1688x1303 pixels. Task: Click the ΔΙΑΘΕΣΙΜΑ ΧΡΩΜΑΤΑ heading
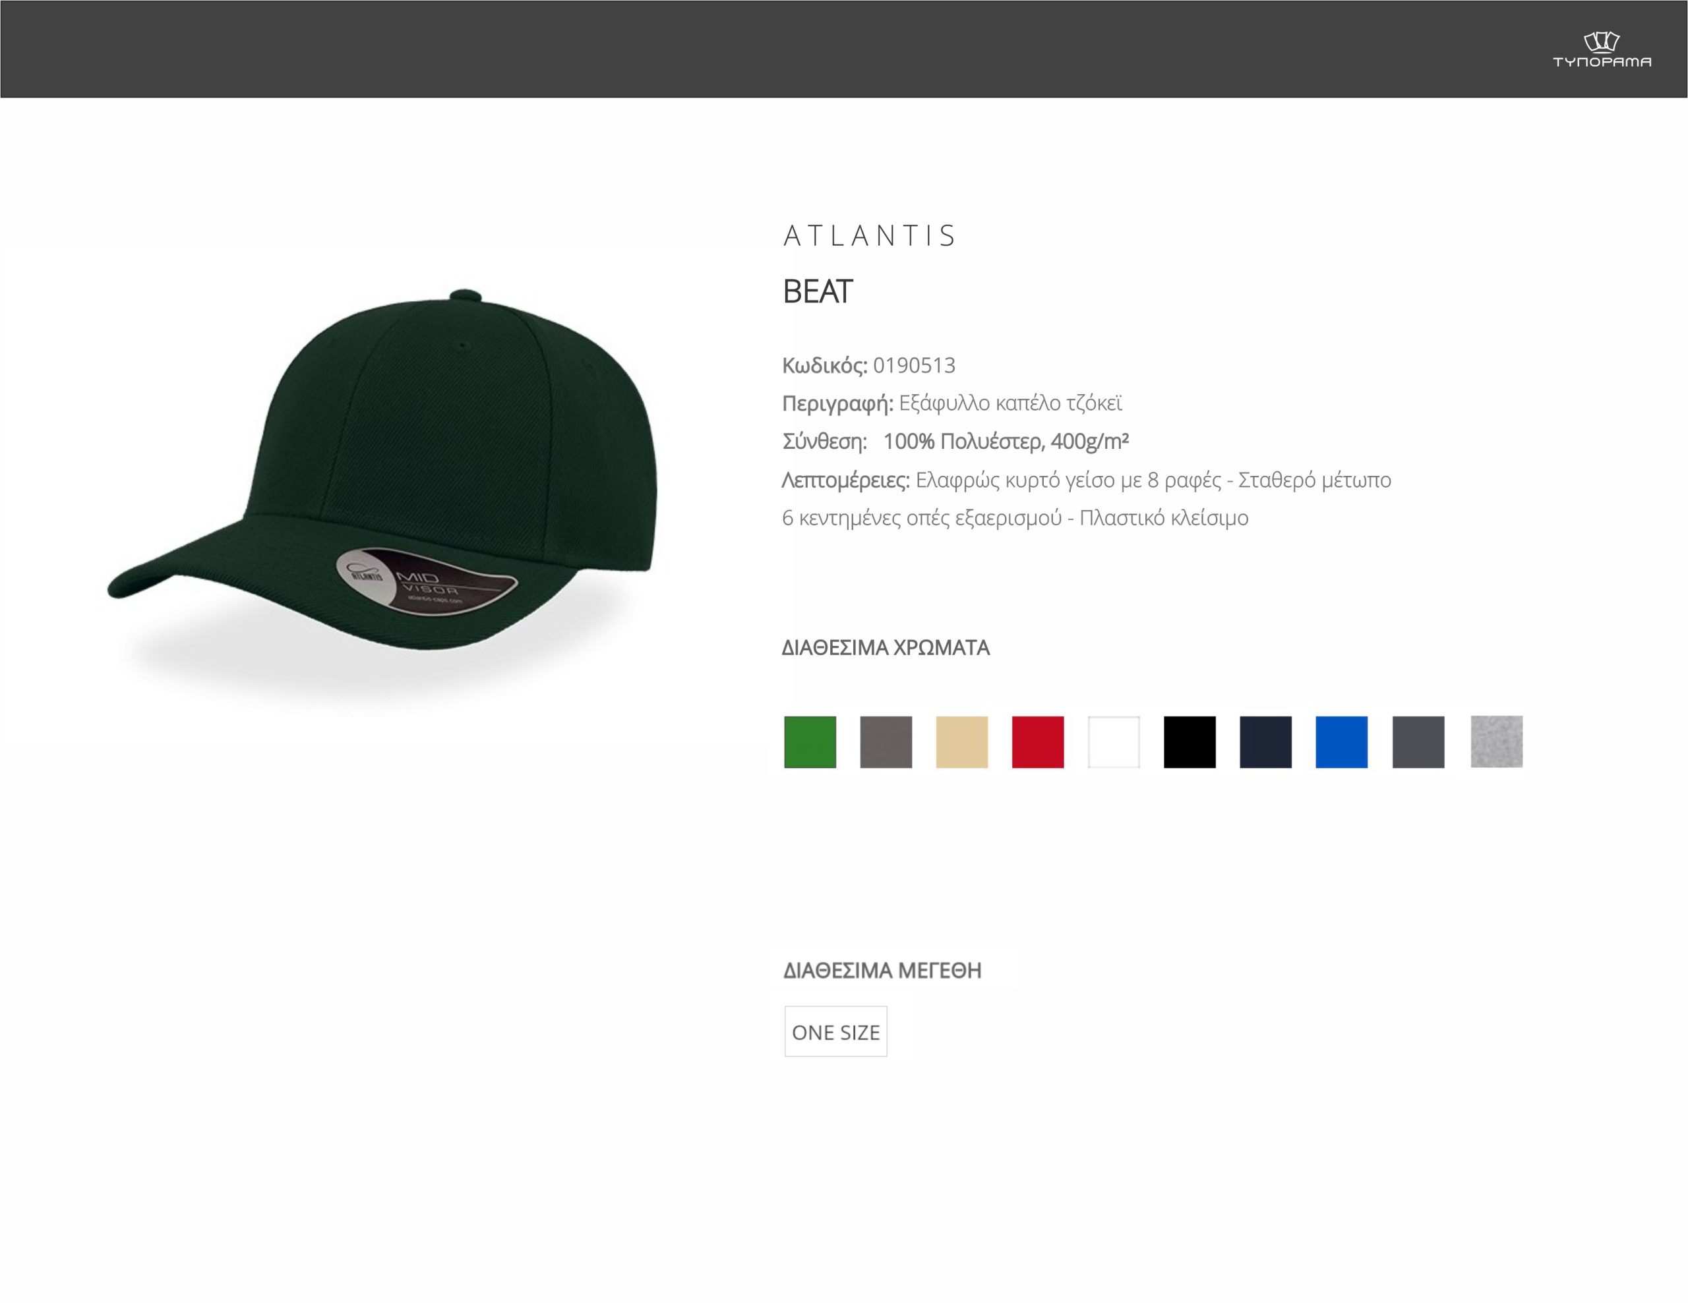point(886,647)
